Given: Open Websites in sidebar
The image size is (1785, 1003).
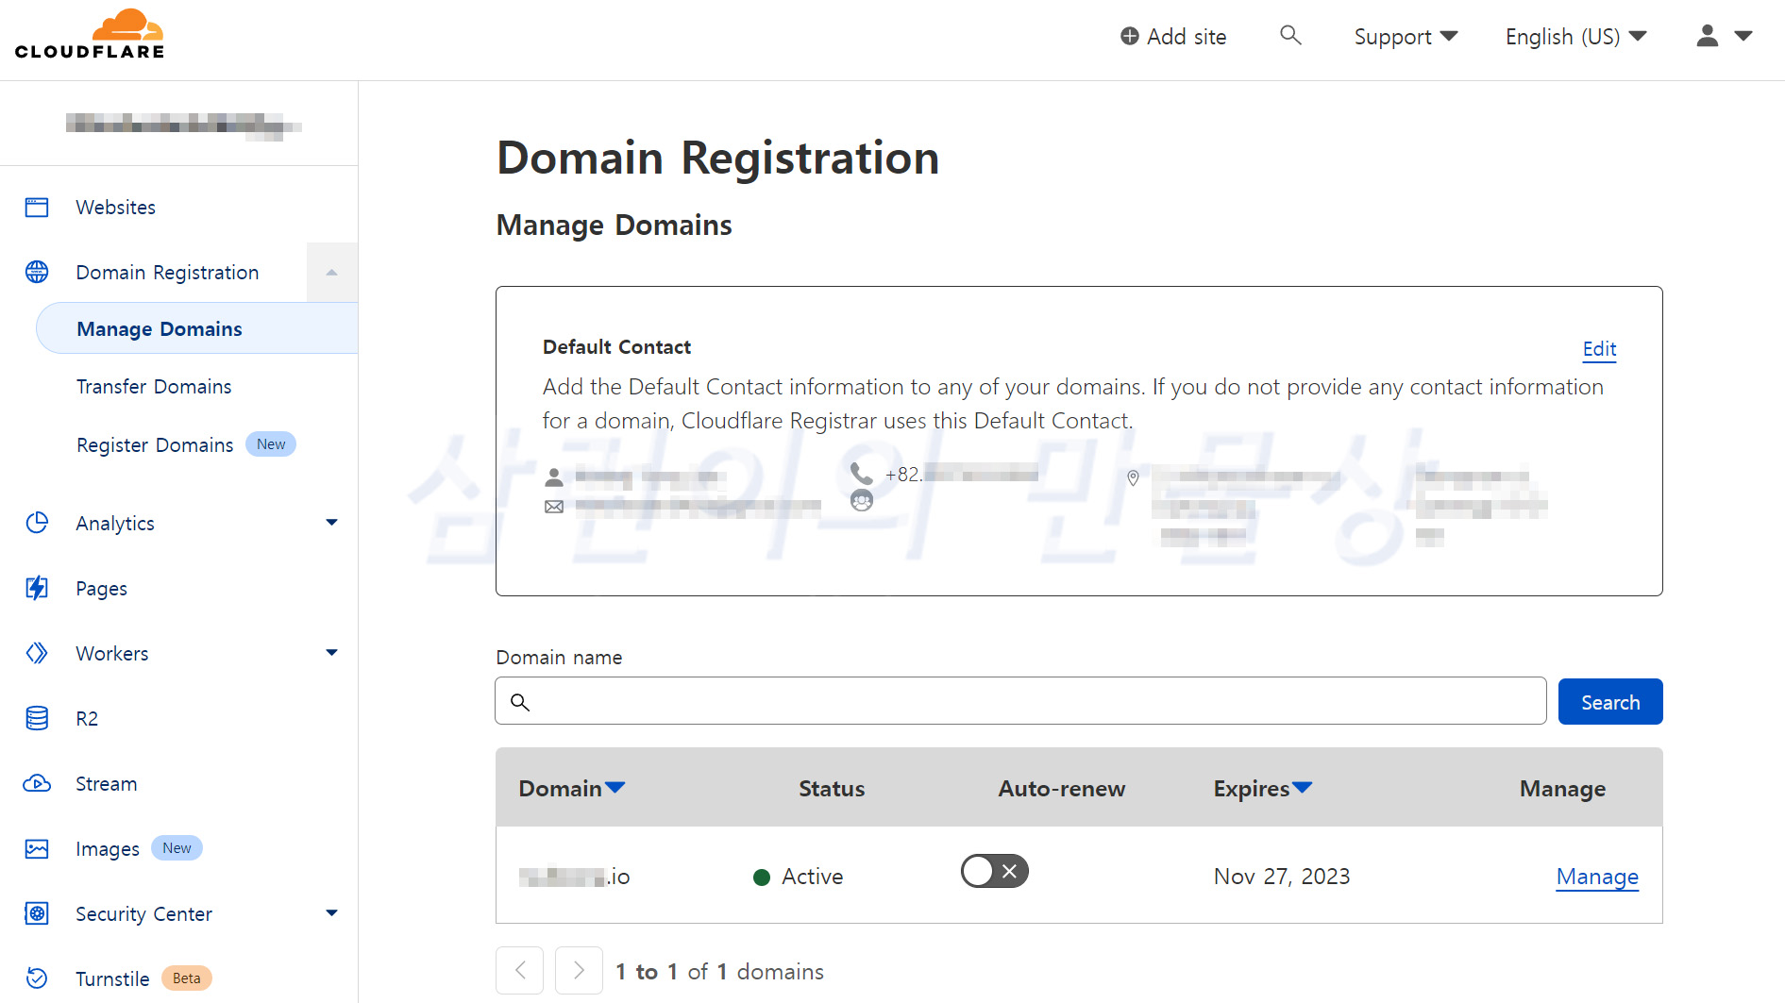Looking at the screenshot, I should [115, 208].
